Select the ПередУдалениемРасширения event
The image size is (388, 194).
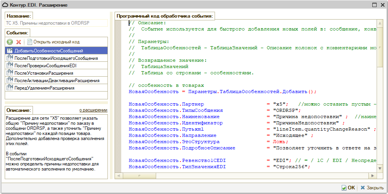point(44,88)
